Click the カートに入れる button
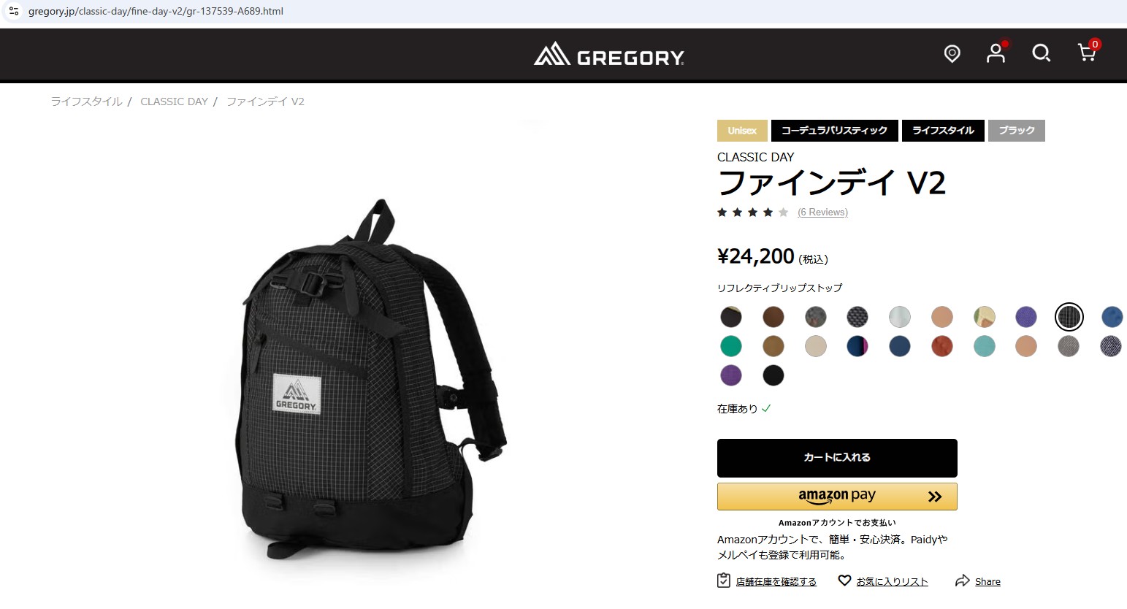 837,458
